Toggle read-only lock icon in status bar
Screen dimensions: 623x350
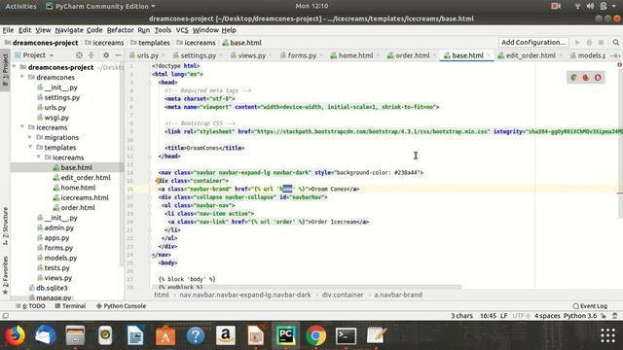[x=604, y=316]
